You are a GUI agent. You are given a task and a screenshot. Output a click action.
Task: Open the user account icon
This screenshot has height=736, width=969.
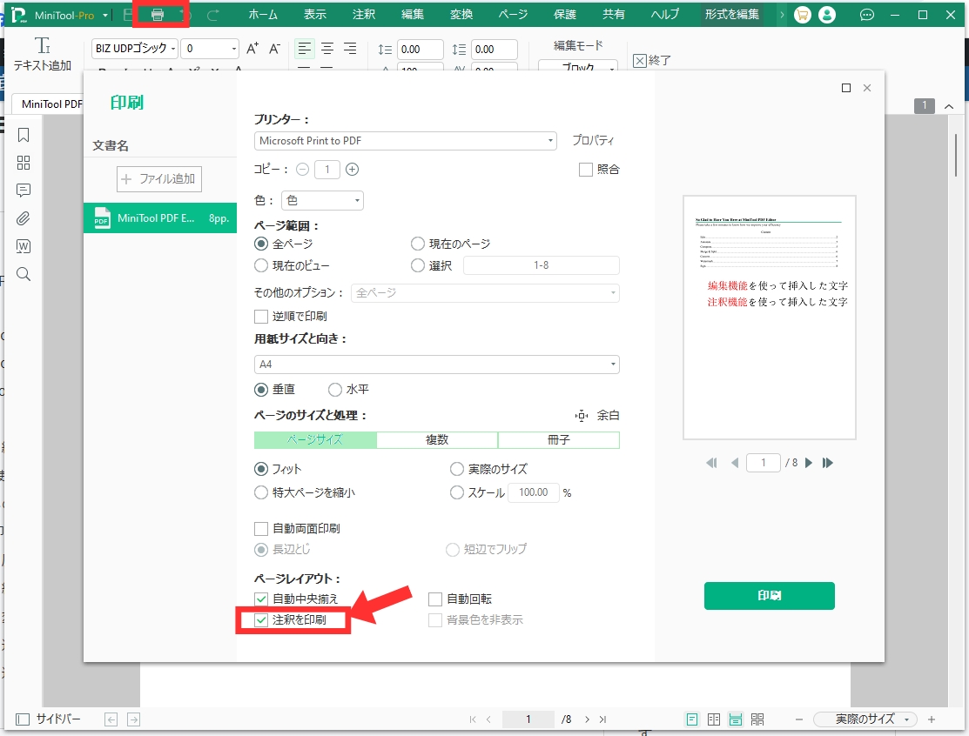[x=827, y=15]
